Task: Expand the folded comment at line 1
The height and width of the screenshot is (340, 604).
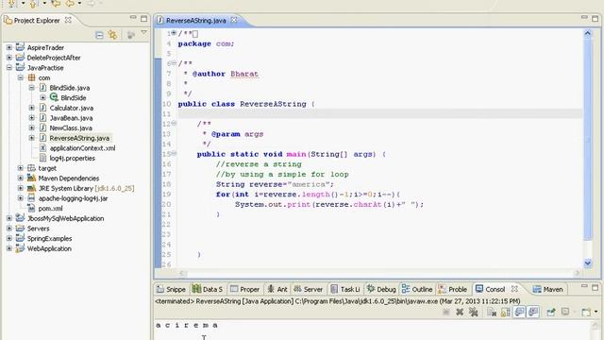Action: coord(174,33)
